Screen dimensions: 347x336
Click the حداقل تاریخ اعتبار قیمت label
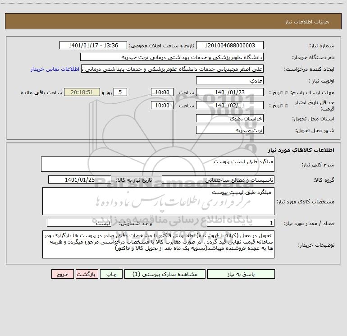[x=314, y=106]
